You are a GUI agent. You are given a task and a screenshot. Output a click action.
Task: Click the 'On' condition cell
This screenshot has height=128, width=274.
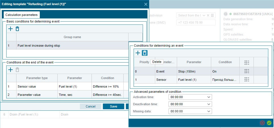225,71
